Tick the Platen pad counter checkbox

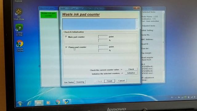coord(66,47)
